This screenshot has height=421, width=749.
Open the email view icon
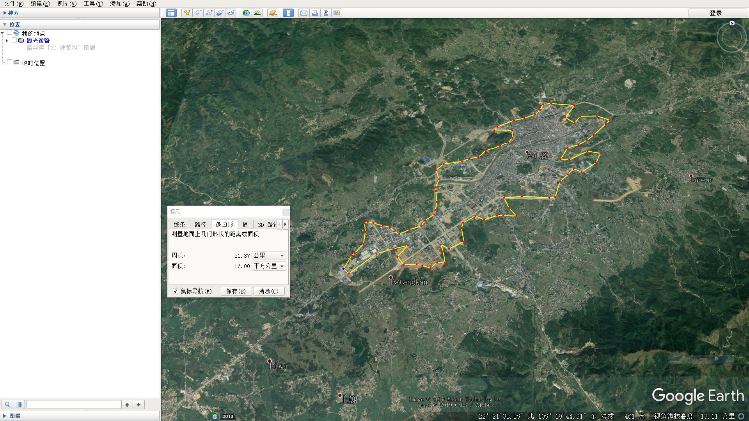(x=304, y=12)
